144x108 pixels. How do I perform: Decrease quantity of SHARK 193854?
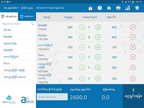[x=82, y=27]
